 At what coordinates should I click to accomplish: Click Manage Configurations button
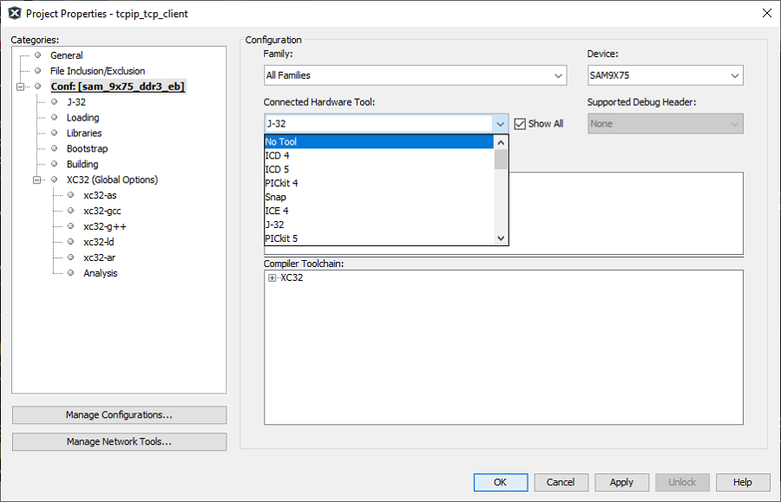pos(119,415)
